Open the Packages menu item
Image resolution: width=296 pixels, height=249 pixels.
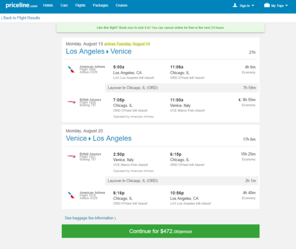pyautogui.click(x=101, y=5)
